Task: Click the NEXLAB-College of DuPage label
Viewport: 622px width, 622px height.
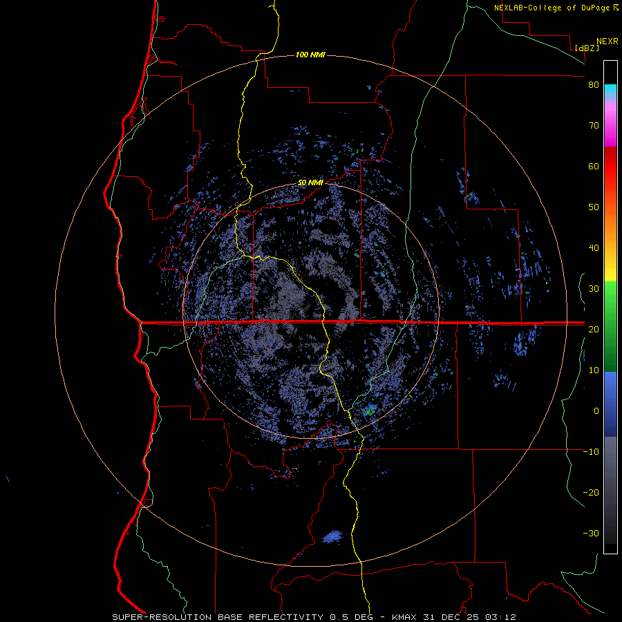Action: 553,8
